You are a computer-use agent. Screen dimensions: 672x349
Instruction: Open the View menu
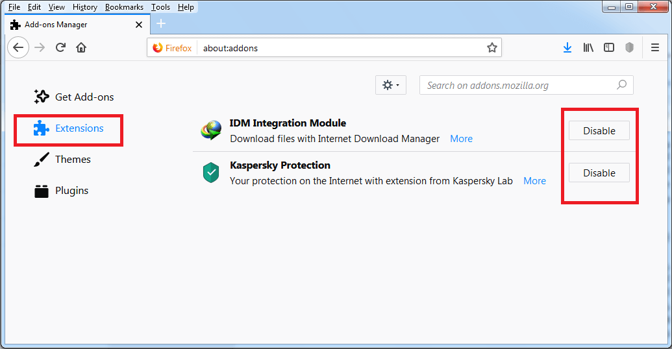56,7
